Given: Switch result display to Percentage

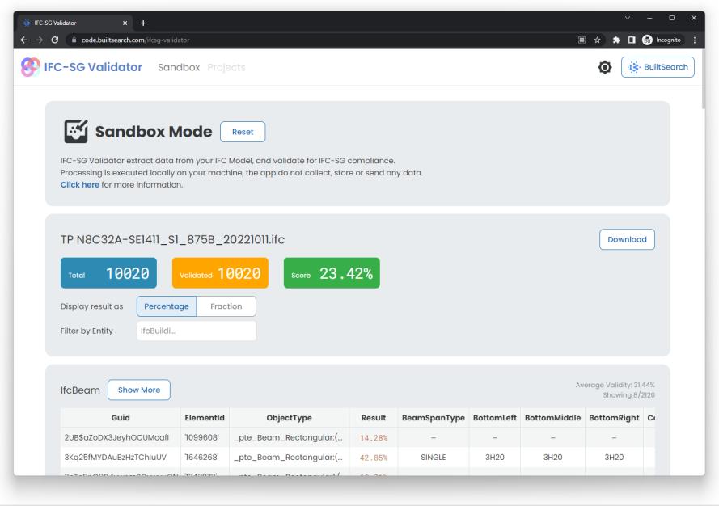Looking at the screenshot, I should 166,306.
